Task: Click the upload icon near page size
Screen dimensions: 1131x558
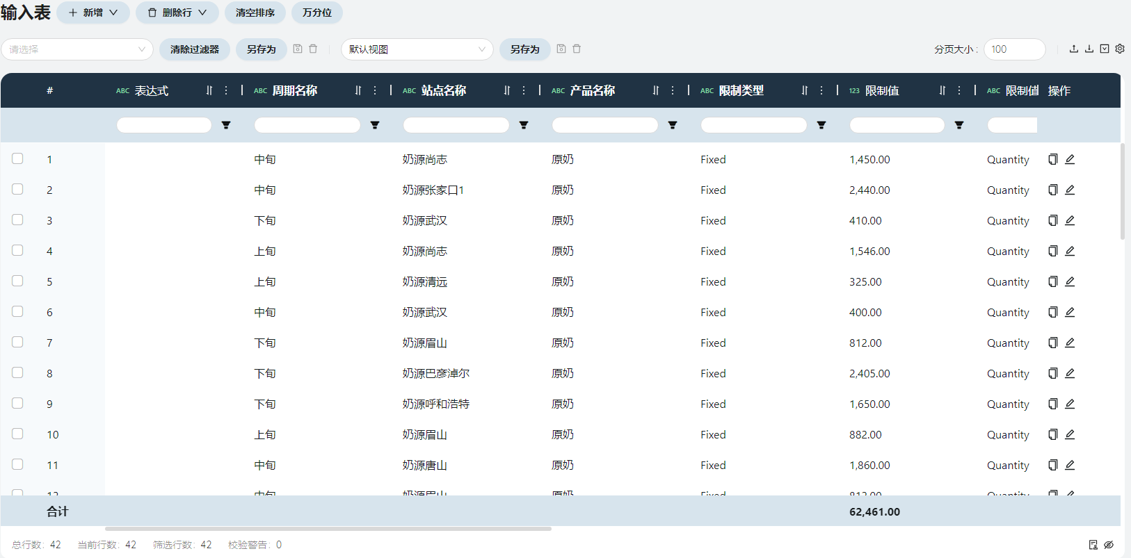Action: click(1074, 49)
